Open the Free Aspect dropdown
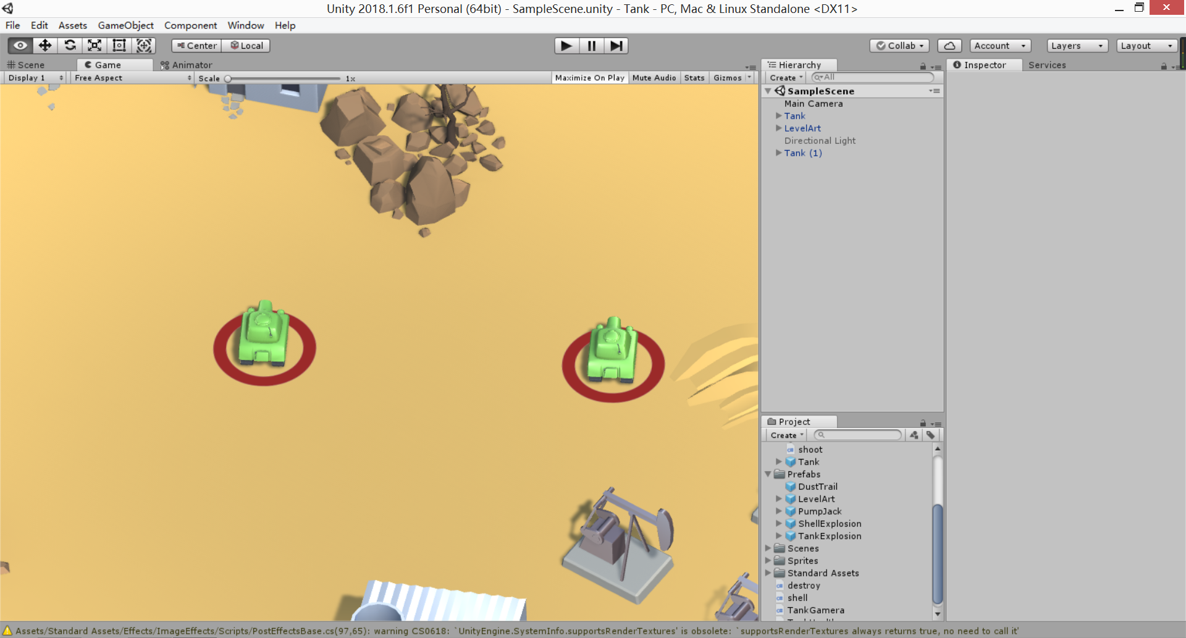Image resolution: width=1186 pixels, height=638 pixels. click(132, 78)
